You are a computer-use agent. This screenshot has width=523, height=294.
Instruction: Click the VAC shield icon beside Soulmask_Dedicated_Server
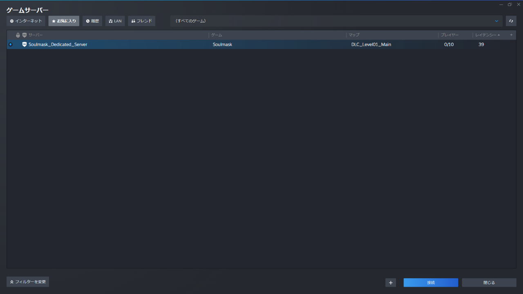point(25,45)
